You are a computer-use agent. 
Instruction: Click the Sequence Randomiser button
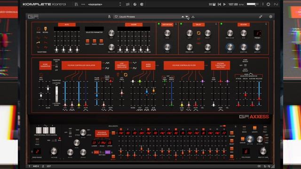102,133
